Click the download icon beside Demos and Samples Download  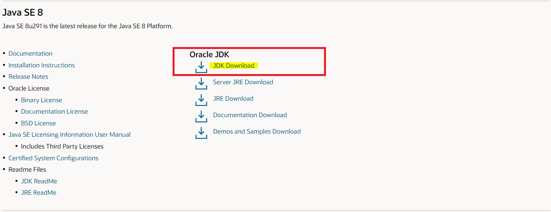point(201,133)
